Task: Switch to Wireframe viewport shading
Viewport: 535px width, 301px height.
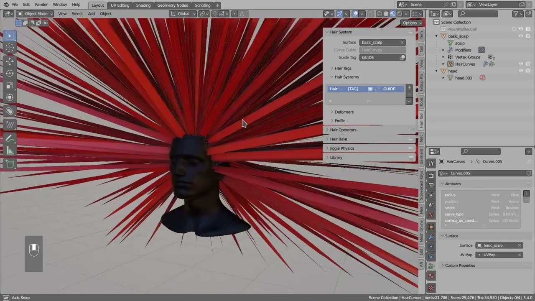Action: [x=380, y=14]
